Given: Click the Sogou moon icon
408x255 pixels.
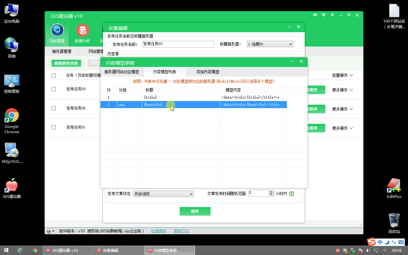Looking at the screenshot, I should (387, 242).
